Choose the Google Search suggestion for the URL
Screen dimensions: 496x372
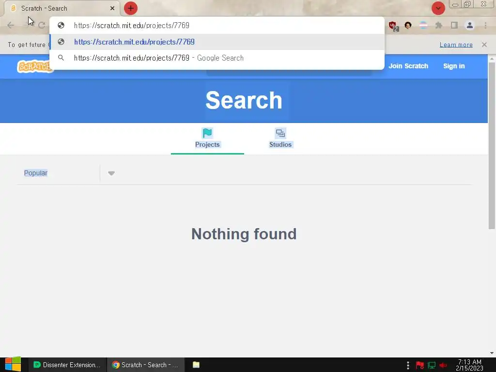point(217,58)
